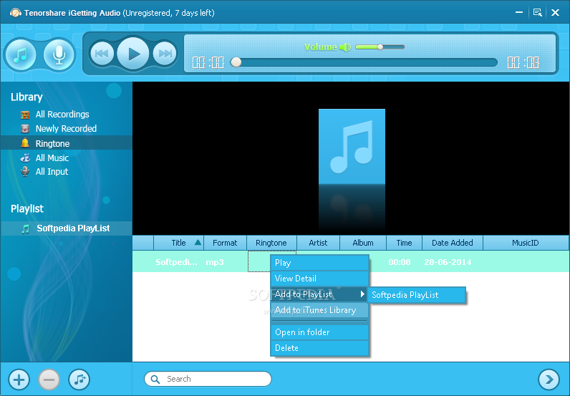Choose Delete from context menu
This screenshot has height=396, width=570.
[319, 348]
